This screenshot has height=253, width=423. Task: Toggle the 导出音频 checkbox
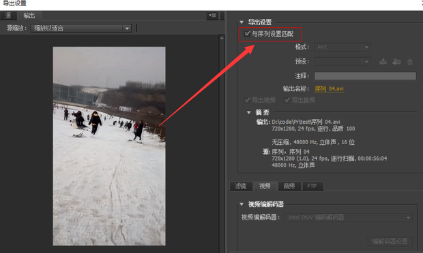pyautogui.click(x=287, y=100)
